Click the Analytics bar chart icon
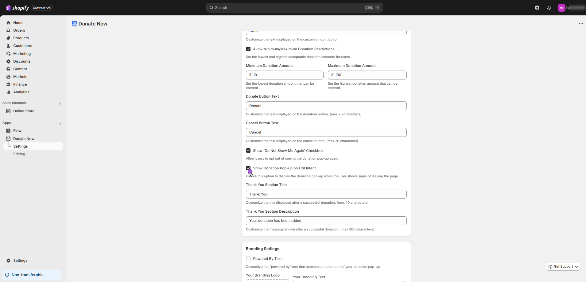Image resolution: width=586 pixels, height=282 pixels. (8, 92)
